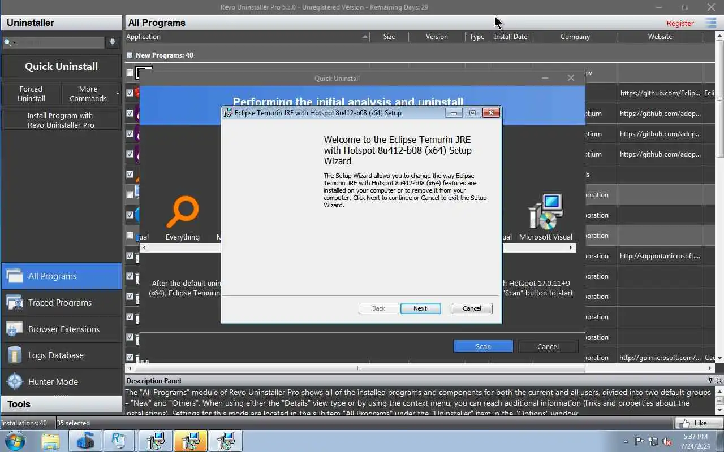Click the https://github.com/Eclip... website cell
Screen dimensions: 724x452
point(660,93)
